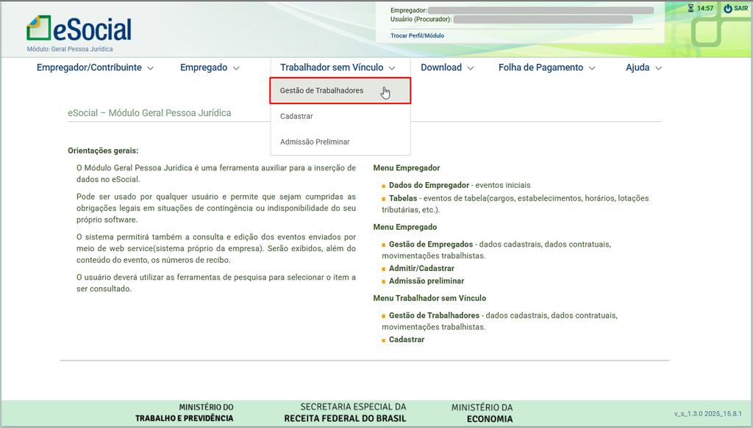This screenshot has height=428, width=753.
Task: Go to the Gestão de Empregados link
Action: click(430, 244)
